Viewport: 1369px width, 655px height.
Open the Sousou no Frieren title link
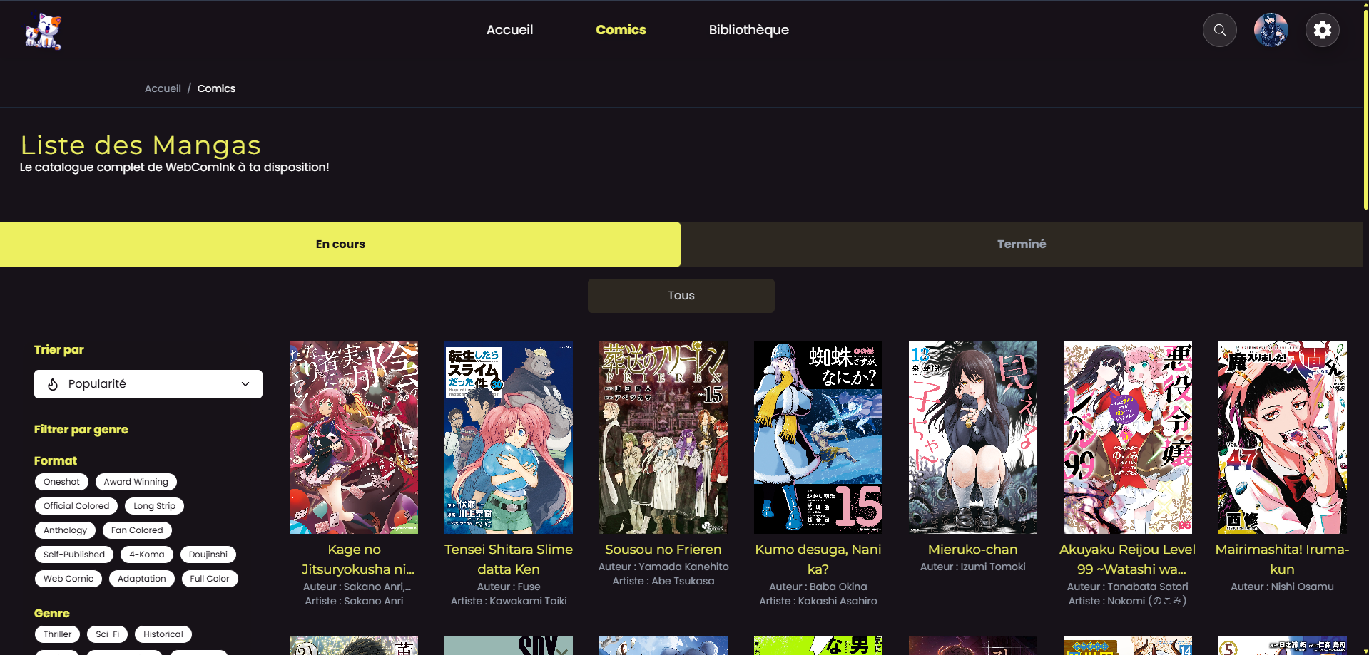[x=663, y=550]
